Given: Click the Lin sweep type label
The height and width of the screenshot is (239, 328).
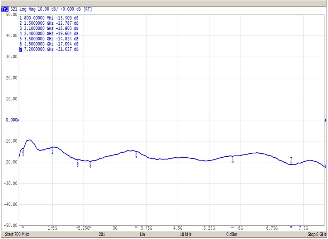Looking at the screenshot, I should tap(143, 235).
